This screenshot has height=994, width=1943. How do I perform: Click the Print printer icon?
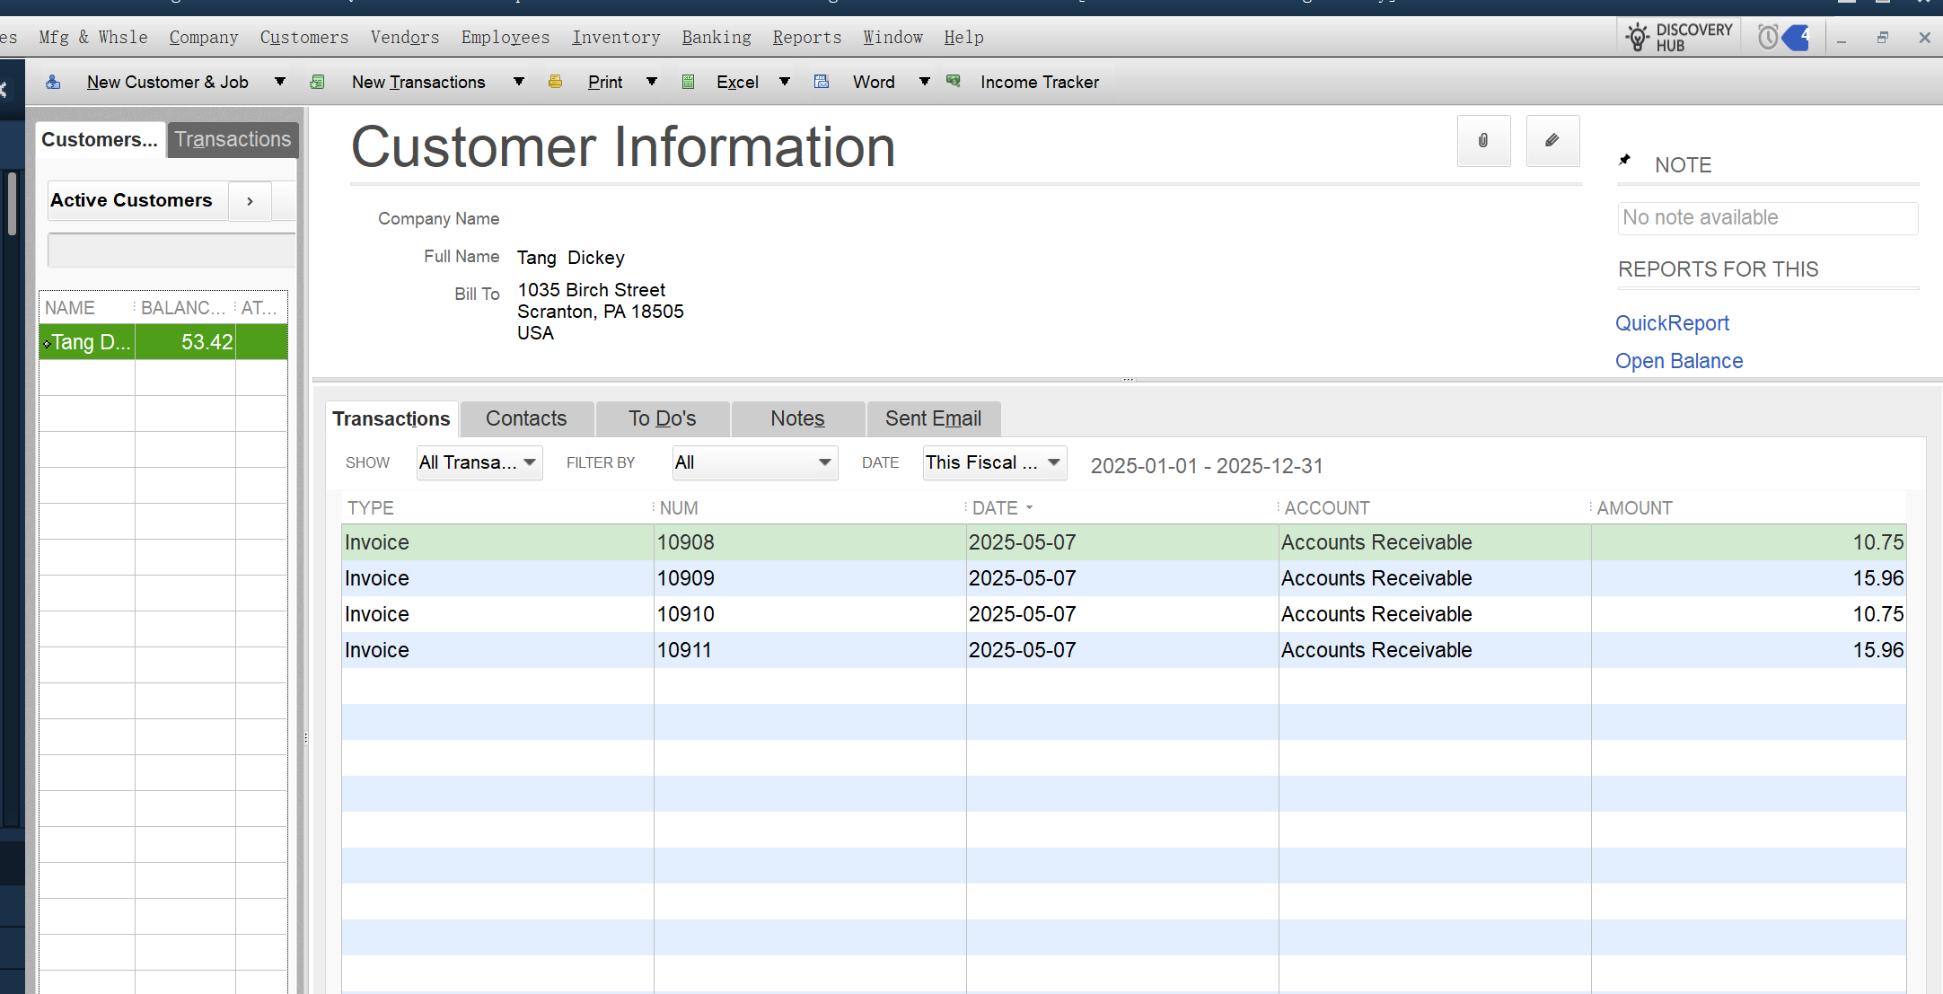tap(555, 82)
